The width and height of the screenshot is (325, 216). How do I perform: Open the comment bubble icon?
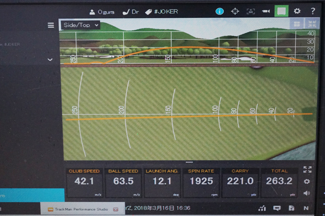coord(277,208)
